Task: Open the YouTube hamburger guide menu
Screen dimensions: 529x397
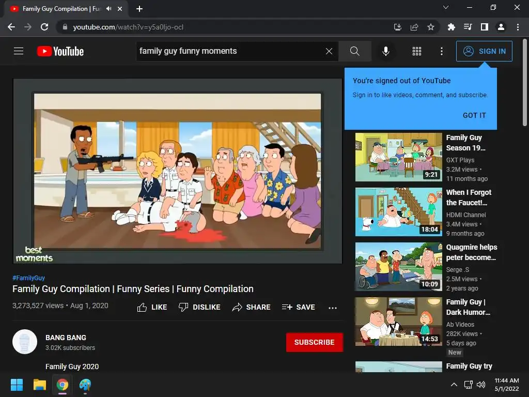Action: pos(19,51)
